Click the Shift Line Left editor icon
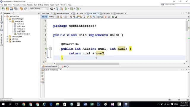The image size is (190, 107). pos(98,17)
